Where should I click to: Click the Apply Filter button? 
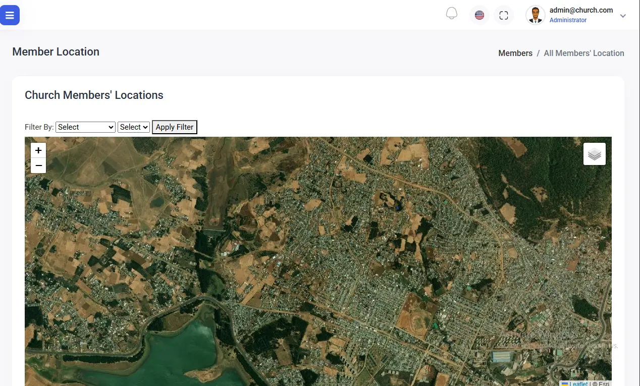click(x=174, y=127)
